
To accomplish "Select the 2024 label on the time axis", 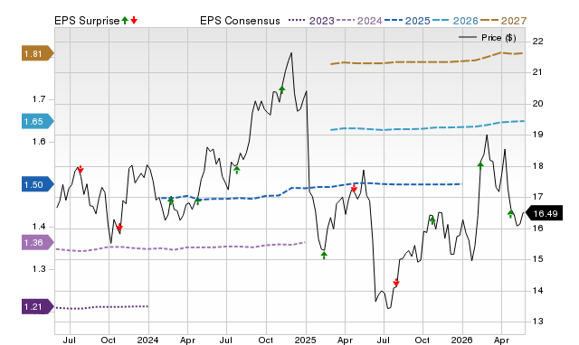I will point(147,340).
